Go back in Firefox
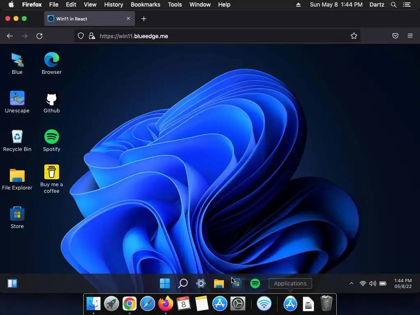Image resolution: width=420 pixels, height=315 pixels. (x=10, y=36)
